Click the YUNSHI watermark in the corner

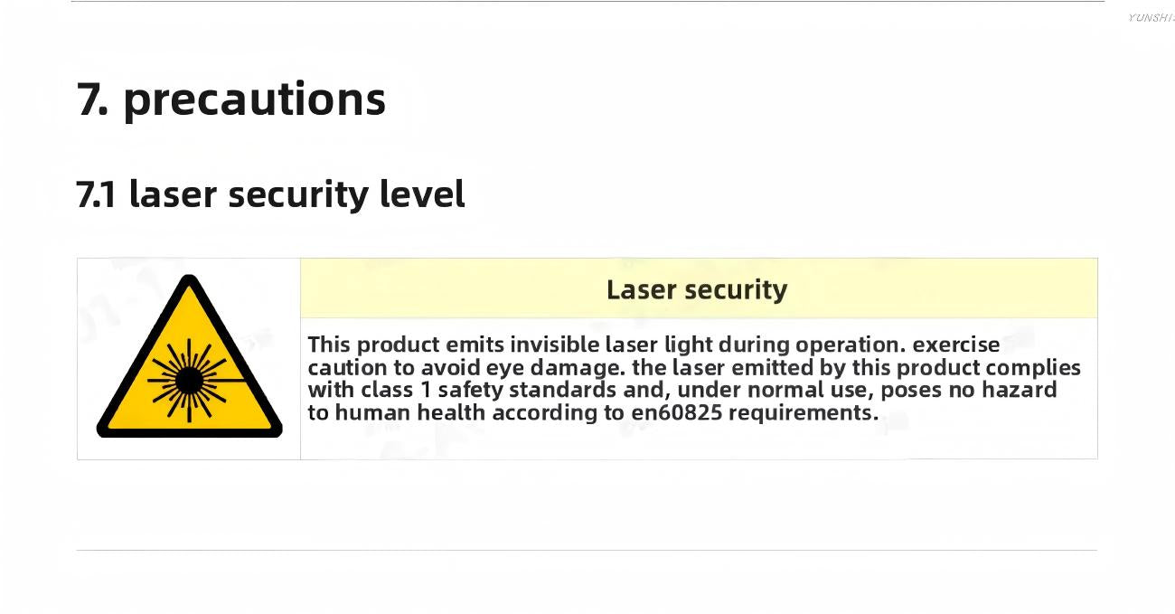click(1151, 18)
